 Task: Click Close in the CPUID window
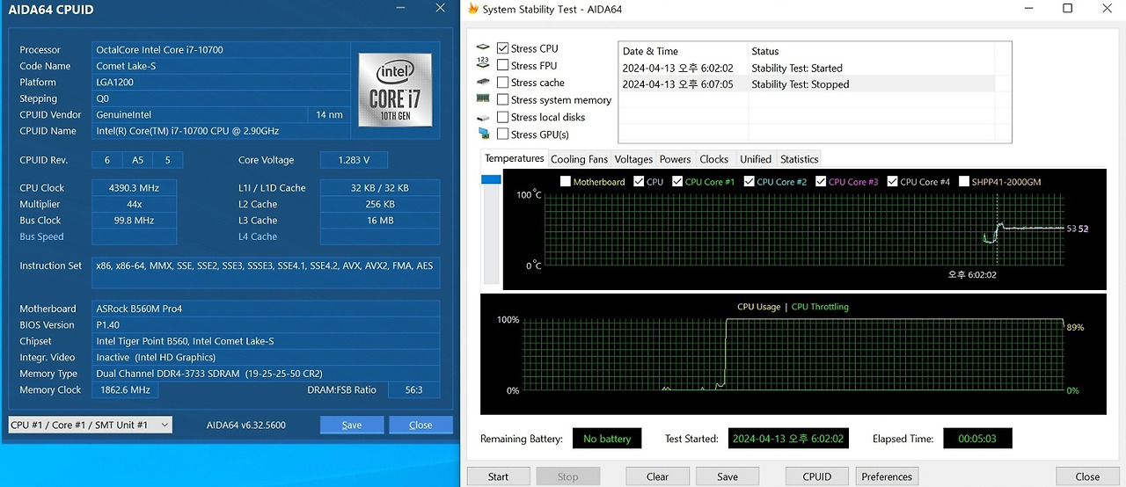click(420, 425)
